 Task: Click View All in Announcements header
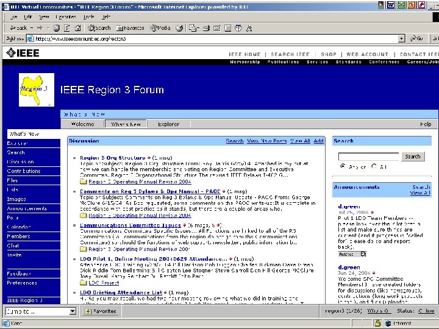(x=420, y=193)
